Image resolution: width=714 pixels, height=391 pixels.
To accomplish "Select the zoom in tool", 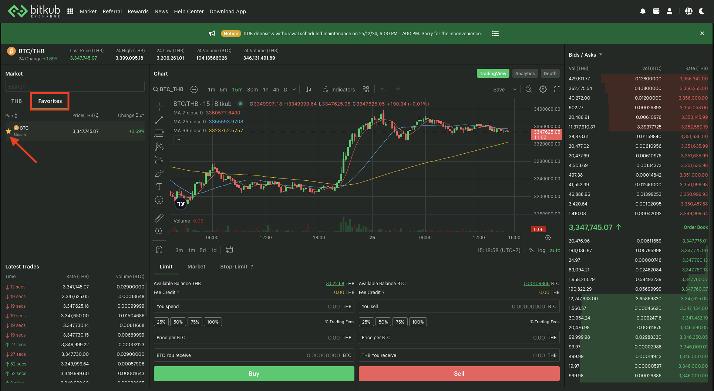I will click(x=159, y=231).
